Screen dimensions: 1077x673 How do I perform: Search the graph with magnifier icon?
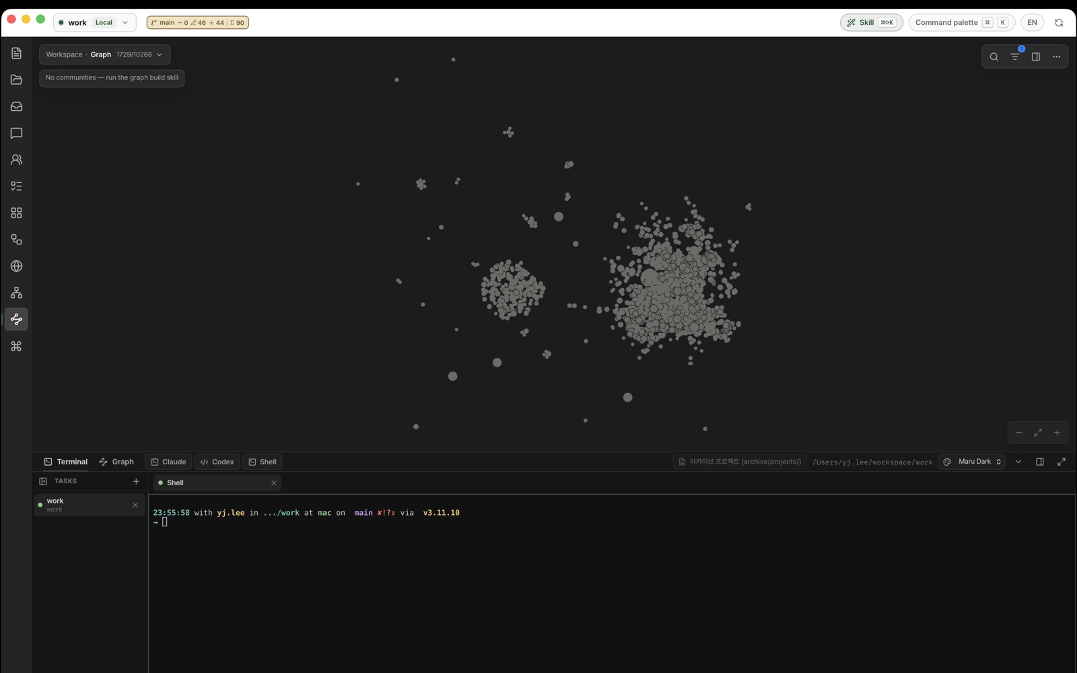click(994, 57)
